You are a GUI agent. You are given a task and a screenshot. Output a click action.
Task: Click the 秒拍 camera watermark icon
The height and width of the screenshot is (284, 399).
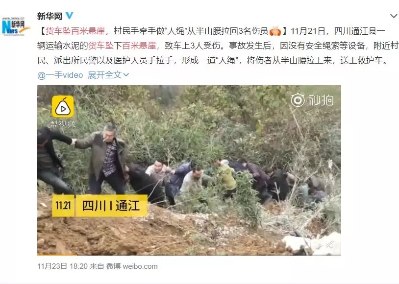tap(298, 100)
